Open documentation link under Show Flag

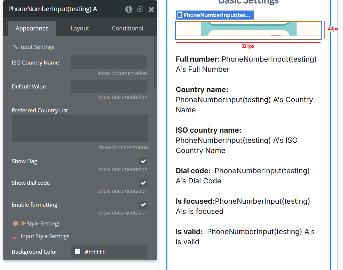(x=123, y=169)
